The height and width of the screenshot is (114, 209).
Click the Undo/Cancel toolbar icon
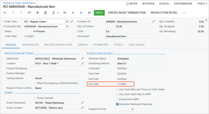click(x=29, y=13)
